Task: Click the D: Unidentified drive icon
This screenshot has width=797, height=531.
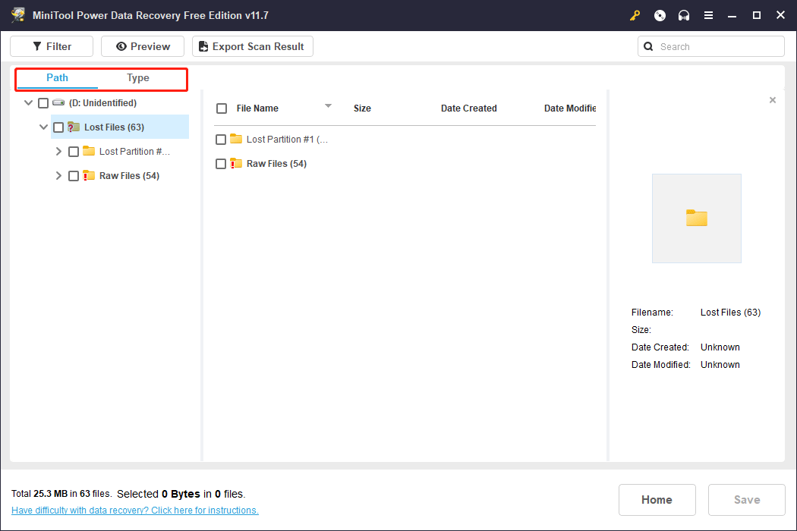Action: click(x=58, y=103)
